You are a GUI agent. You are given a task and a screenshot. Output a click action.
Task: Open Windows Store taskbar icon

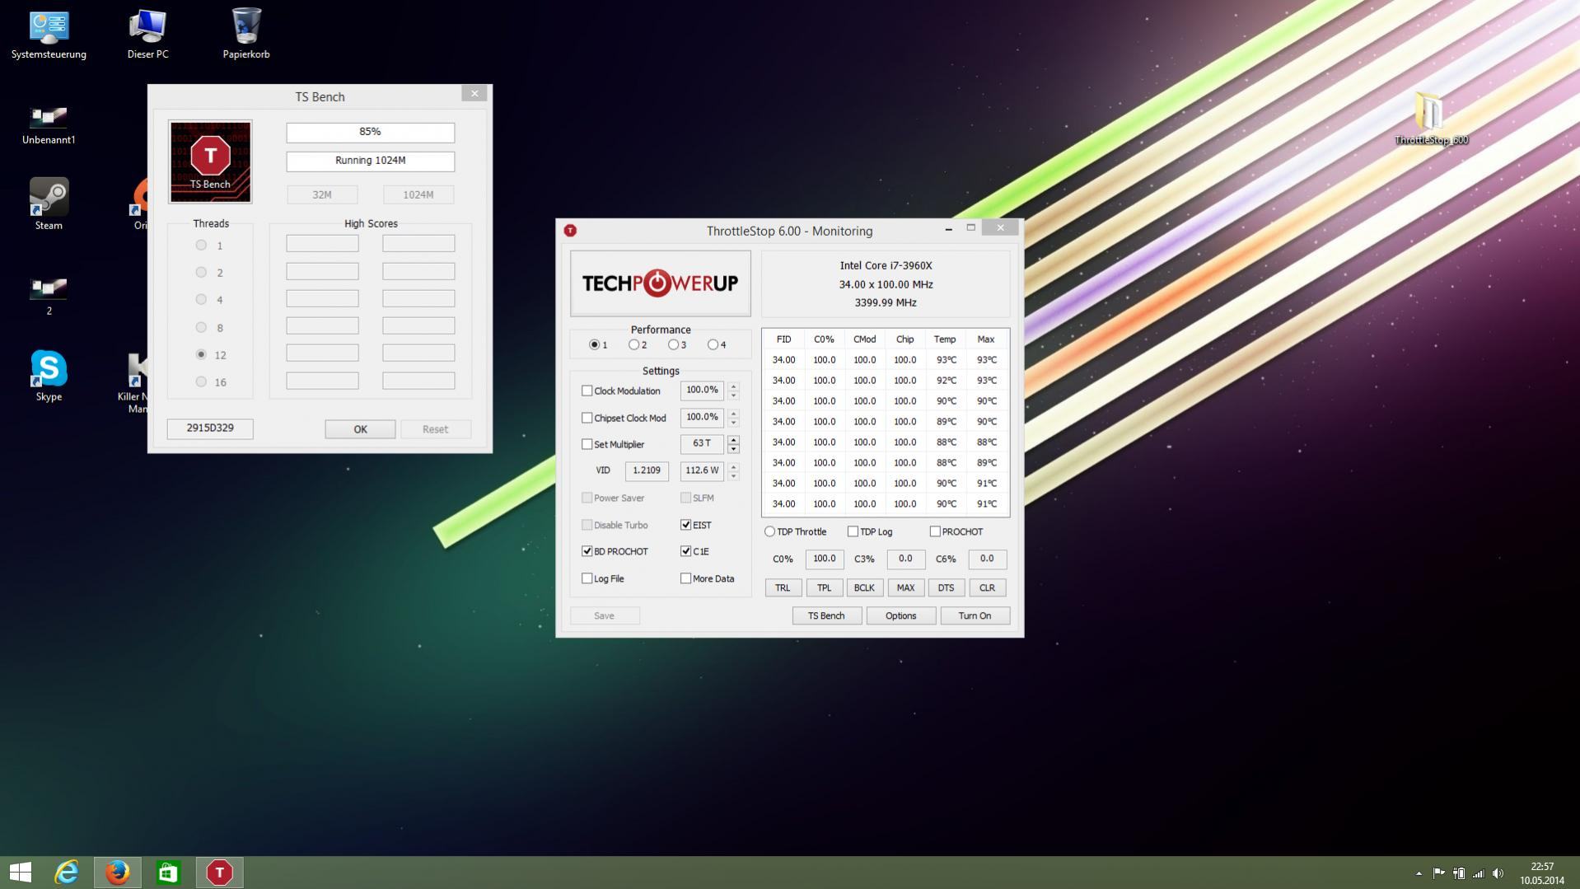click(169, 872)
